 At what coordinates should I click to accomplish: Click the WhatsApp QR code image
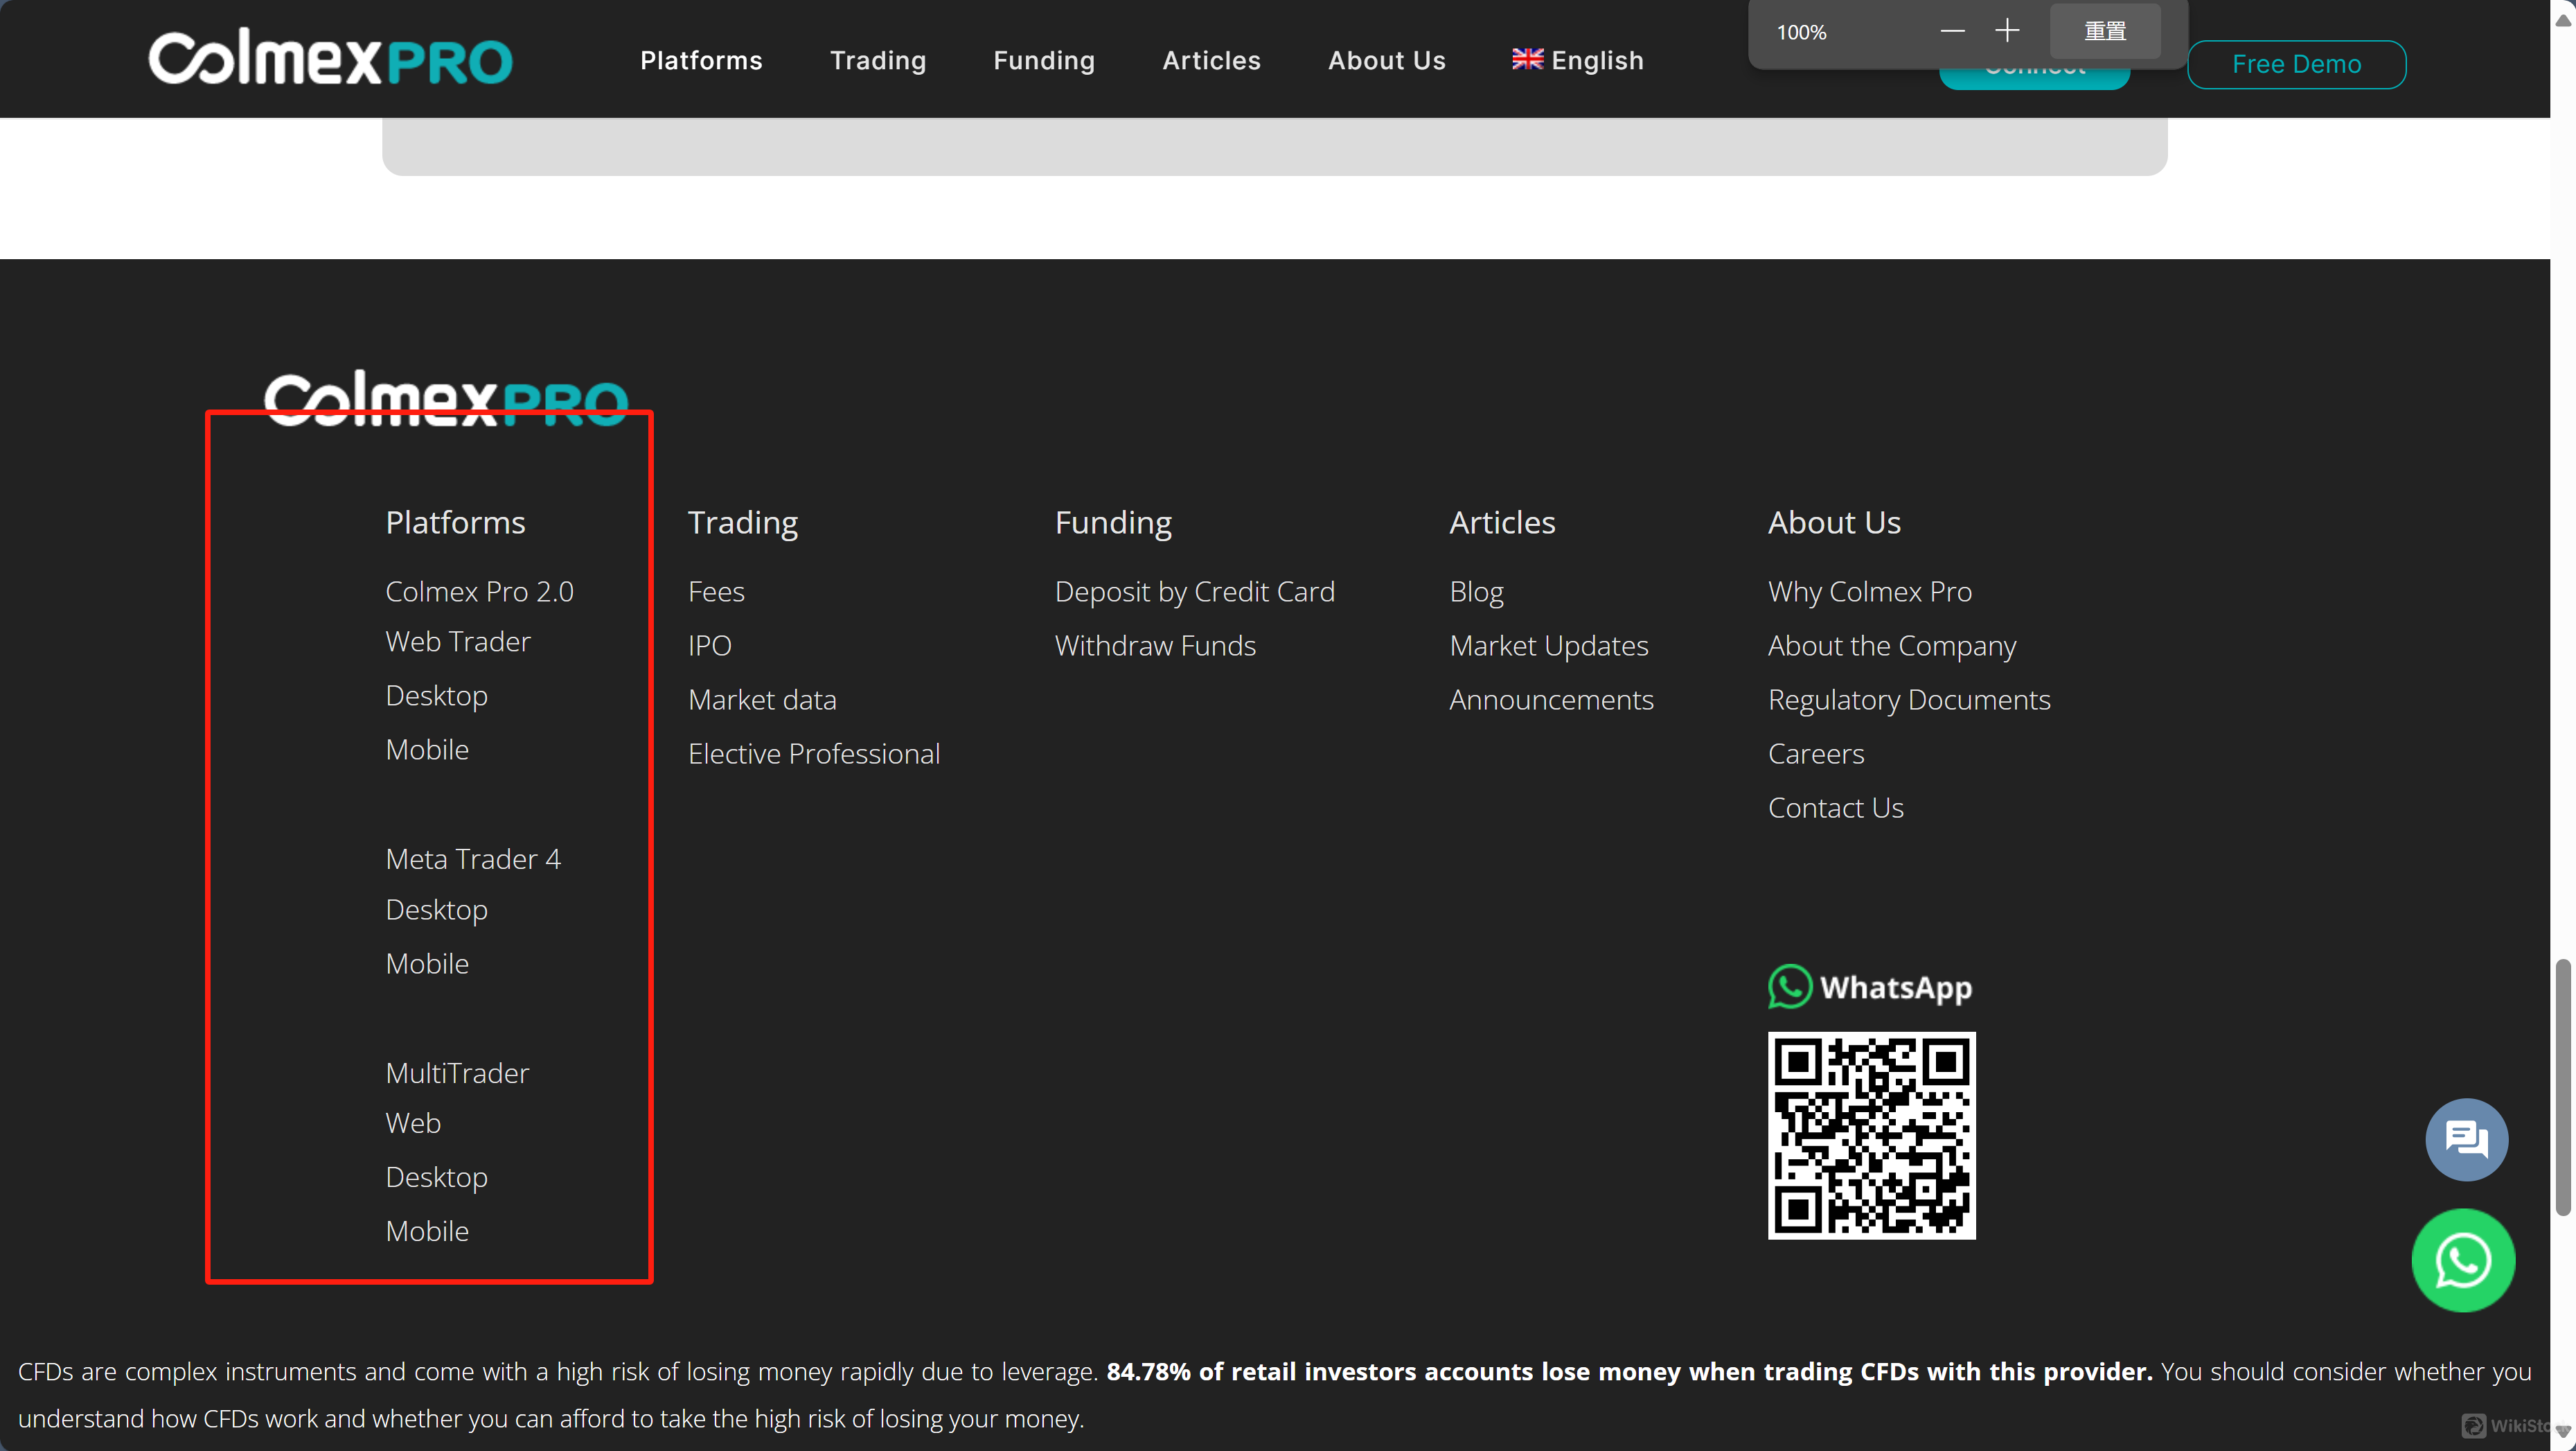[1871, 1135]
